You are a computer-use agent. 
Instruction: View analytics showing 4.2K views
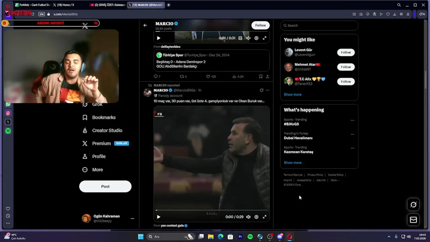(238, 76)
